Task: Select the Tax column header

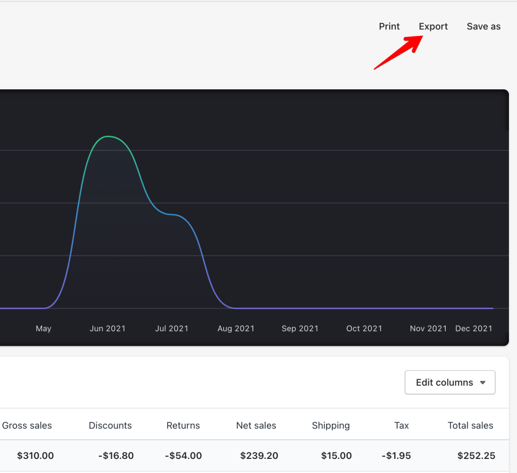Action: point(401,426)
